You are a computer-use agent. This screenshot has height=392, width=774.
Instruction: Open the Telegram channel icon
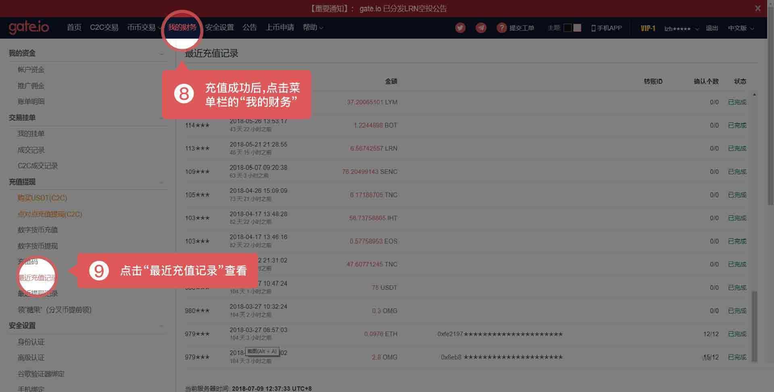(481, 28)
